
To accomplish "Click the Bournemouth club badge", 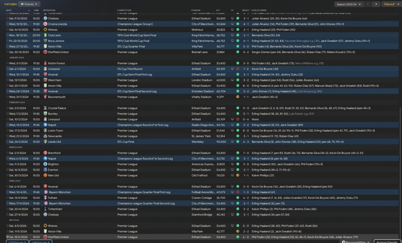I will pos(45,97).
